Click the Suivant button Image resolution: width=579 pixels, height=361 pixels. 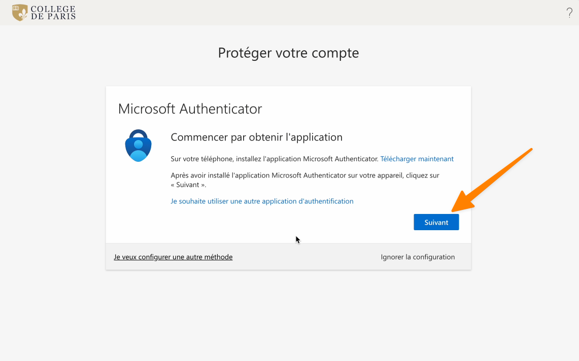click(436, 222)
